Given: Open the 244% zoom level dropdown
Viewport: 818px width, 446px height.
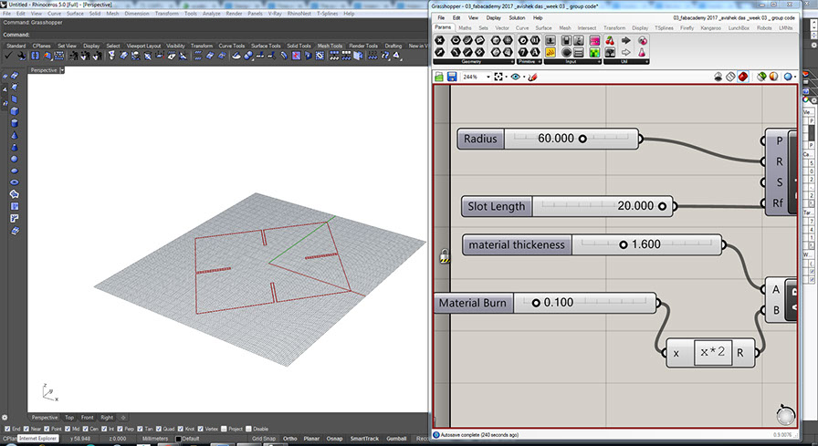Looking at the screenshot, I should click(x=488, y=77).
